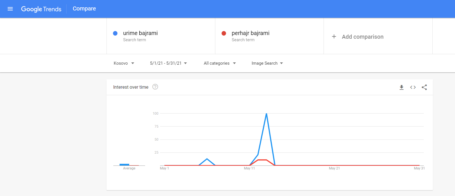Screen dimensions: 455x196
Task: Open the embed code icon
Action: tap(413, 87)
